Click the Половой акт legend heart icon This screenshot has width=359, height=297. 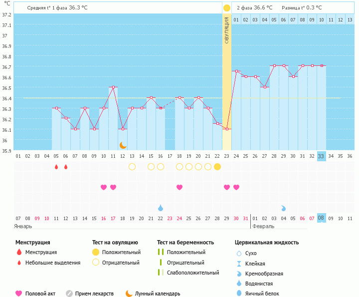(19, 294)
